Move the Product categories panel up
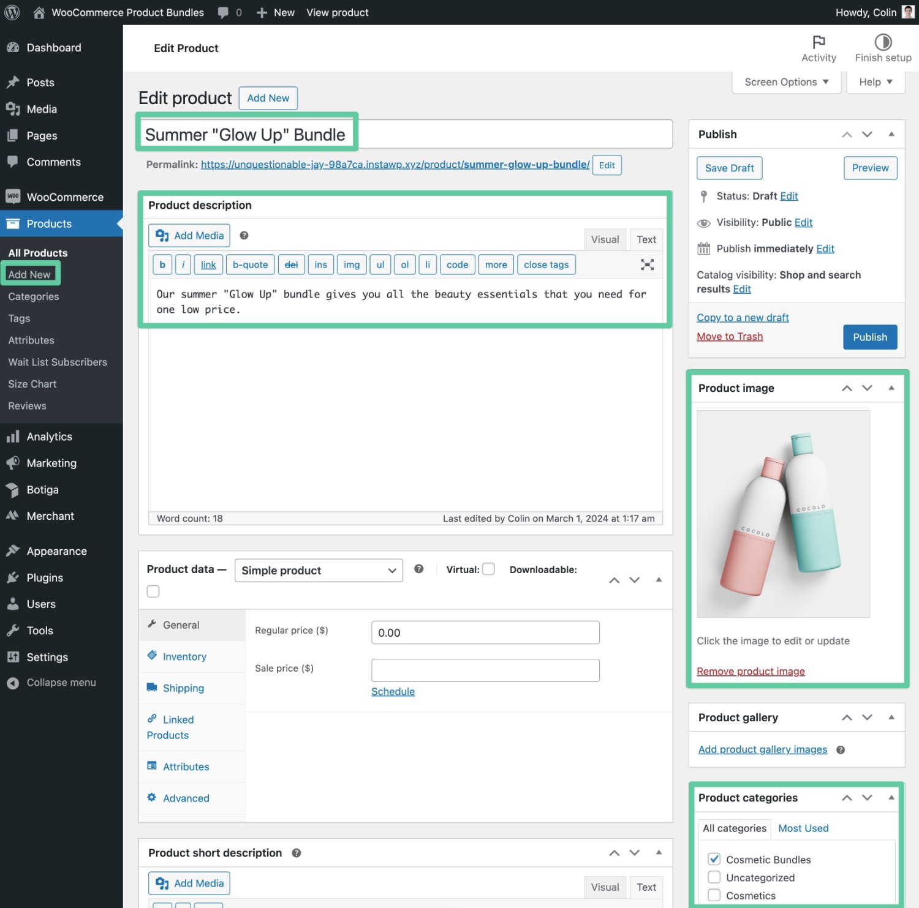Image resolution: width=919 pixels, height=908 pixels. click(847, 798)
